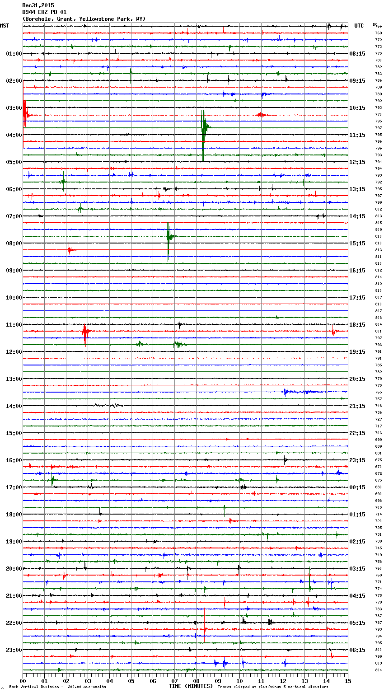Select the 17:00 MST row label
This screenshot has width=384, height=693.
[14, 487]
